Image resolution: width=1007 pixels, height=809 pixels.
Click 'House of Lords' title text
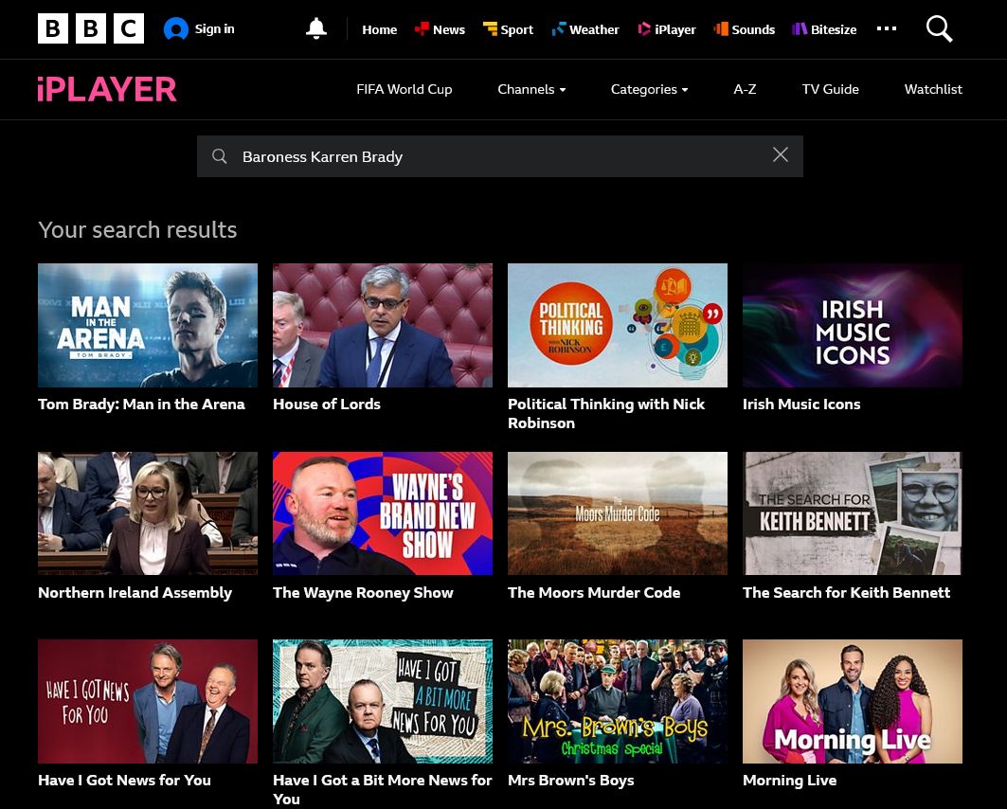point(326,404)
